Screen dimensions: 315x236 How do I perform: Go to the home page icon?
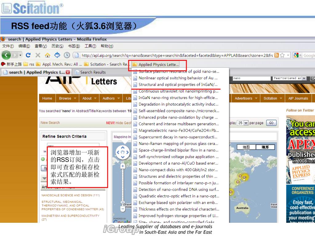click(47, 55)
